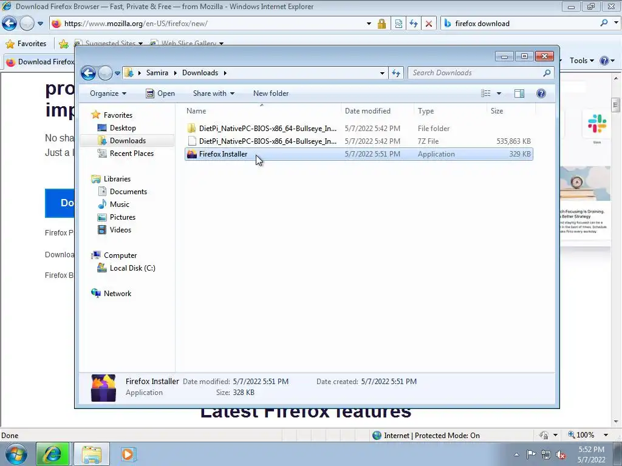Select Downloads in navigation pane
The height and width of the screenshot is (466, 622).
point(128,141)
